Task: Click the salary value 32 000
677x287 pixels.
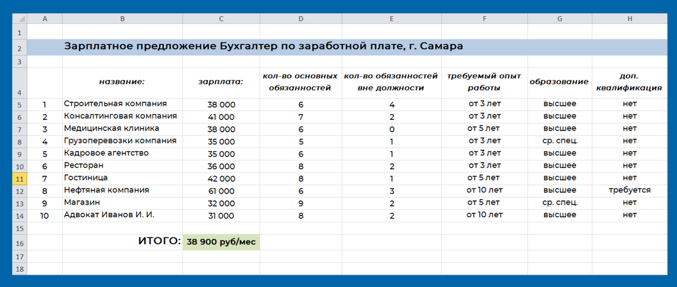Action: click(221, 204)
